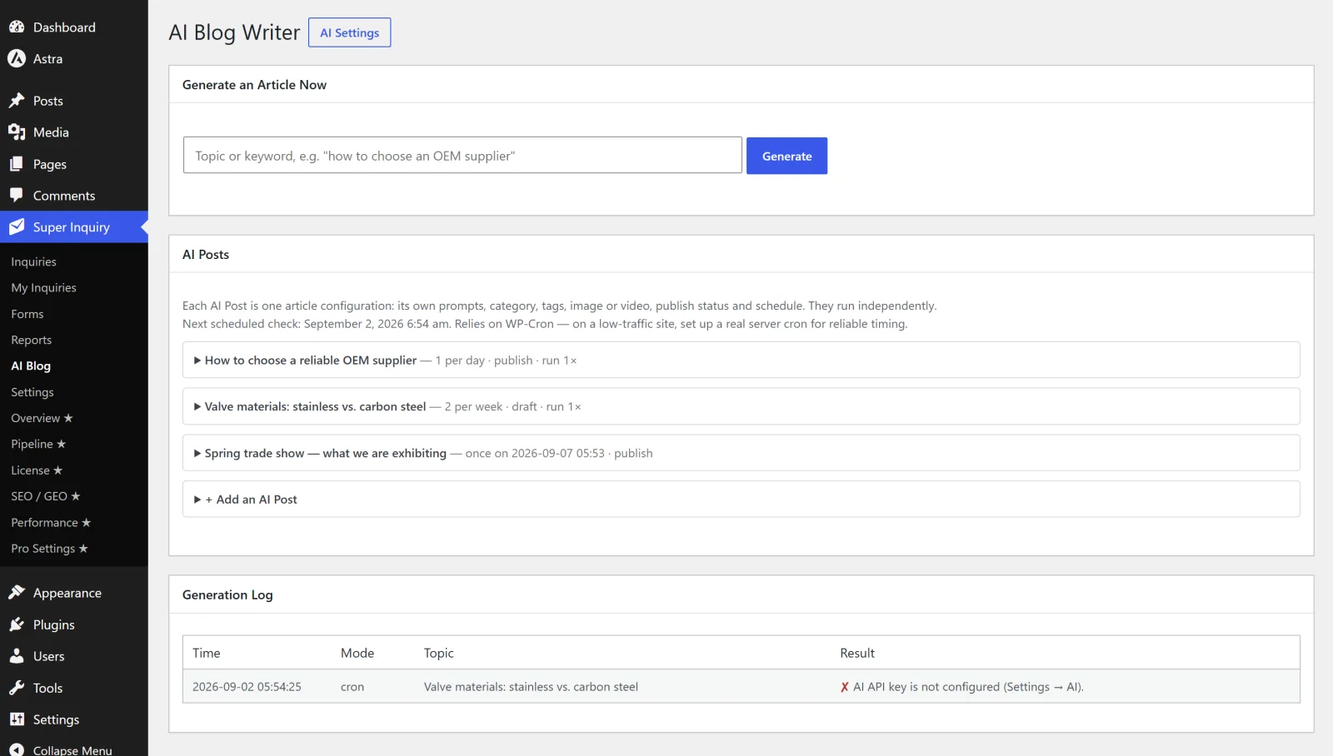
Task: Click the log topic 'Valve materials: stainless vs. carbon steel'
Action: click(531, 687)
